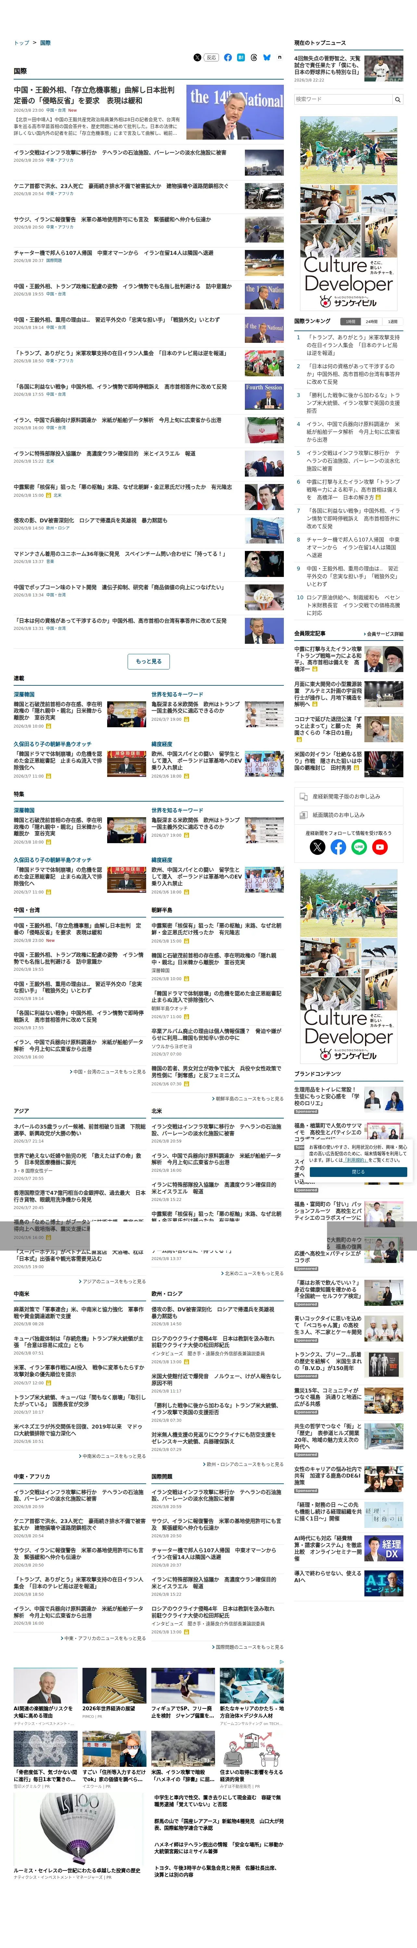Open the 経理DX sponsored thumbnail
Viewport: 417px width, 1948px height.
tap(384, 1548)
